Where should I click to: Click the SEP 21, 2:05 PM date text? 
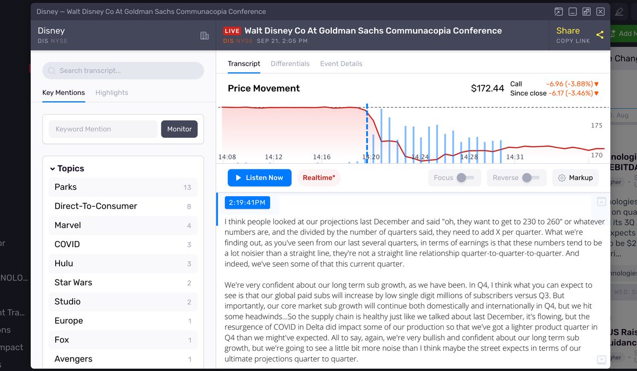(282, 41)
